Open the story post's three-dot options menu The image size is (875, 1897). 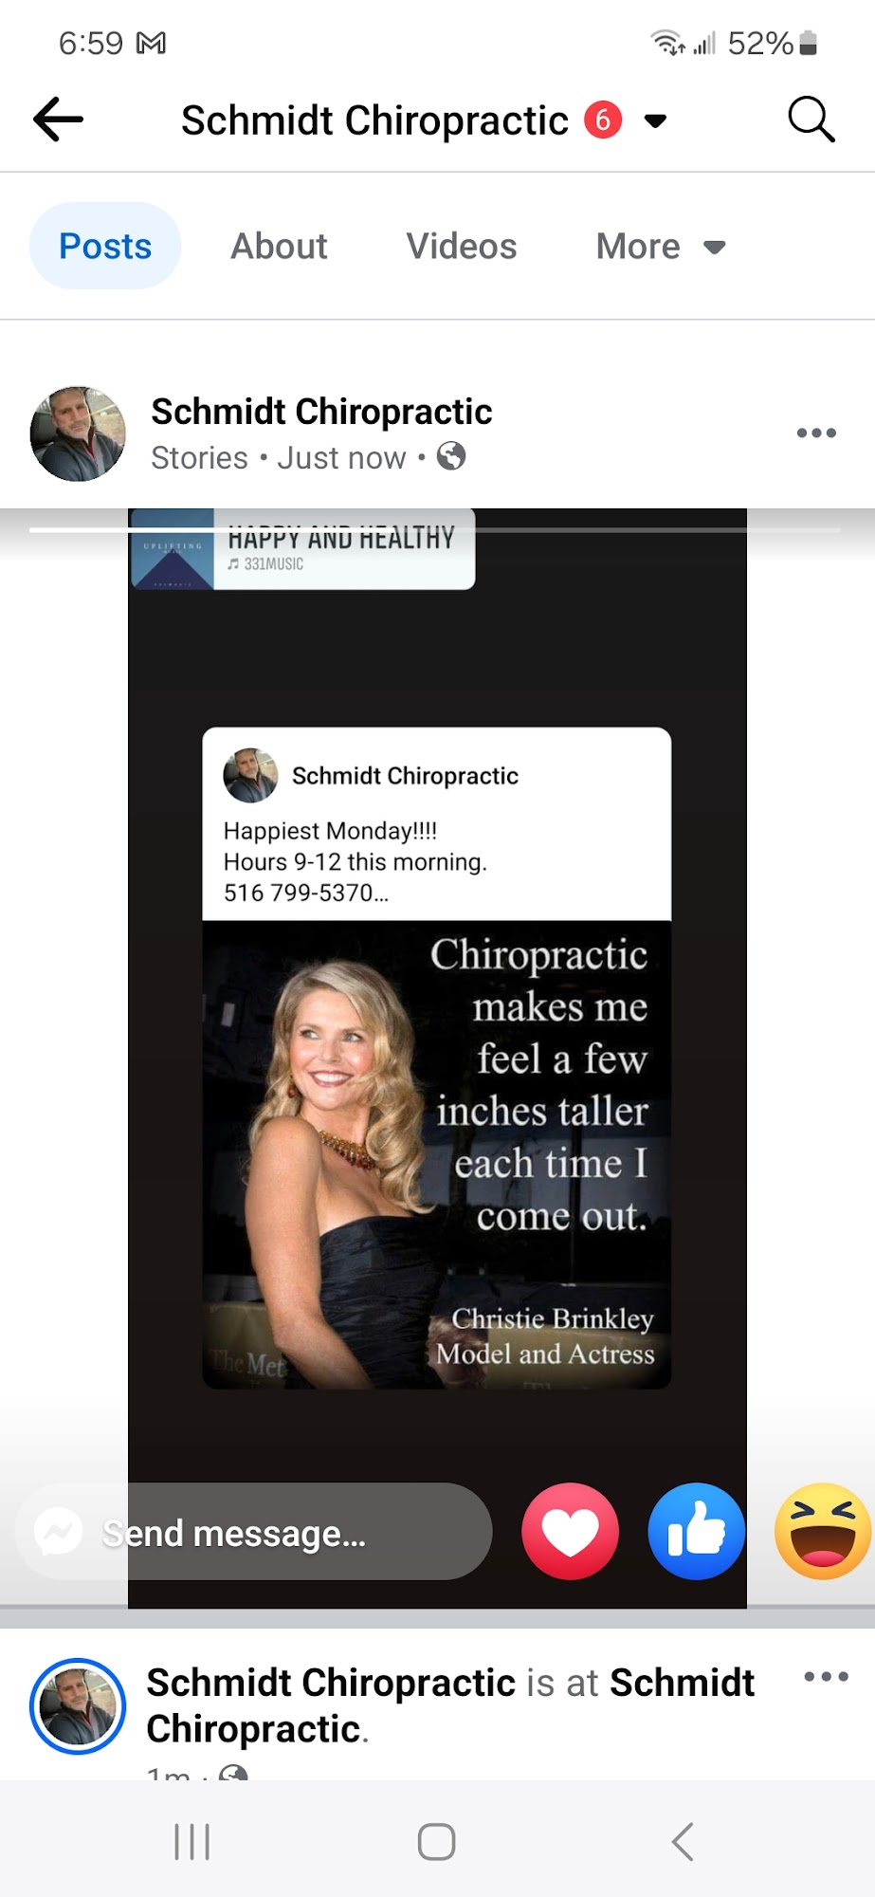[x=816, y=433]
